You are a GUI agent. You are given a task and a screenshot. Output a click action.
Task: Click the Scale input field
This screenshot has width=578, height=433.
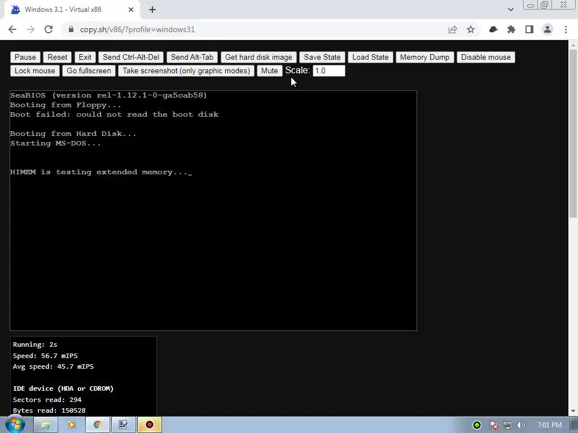329,70
